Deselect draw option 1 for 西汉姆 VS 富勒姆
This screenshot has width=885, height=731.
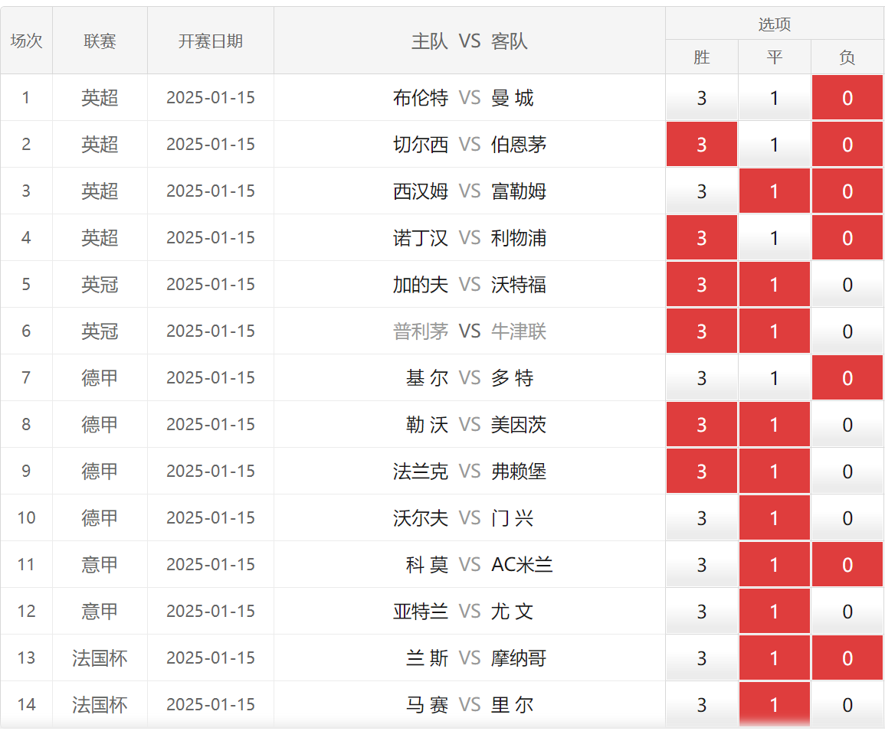(x=775, y=191)
